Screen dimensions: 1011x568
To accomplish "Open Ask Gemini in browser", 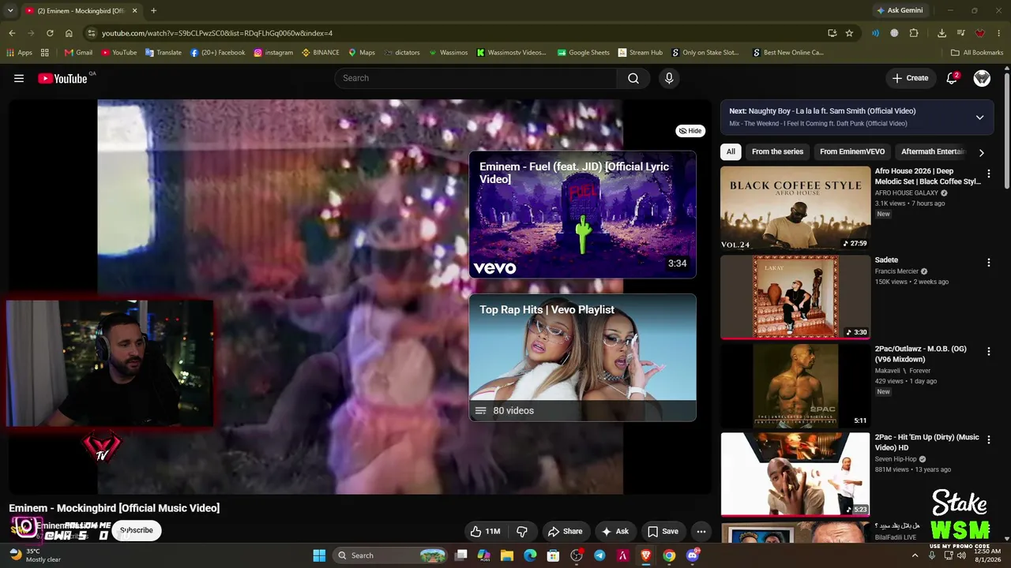I will [x=899, y=10].
